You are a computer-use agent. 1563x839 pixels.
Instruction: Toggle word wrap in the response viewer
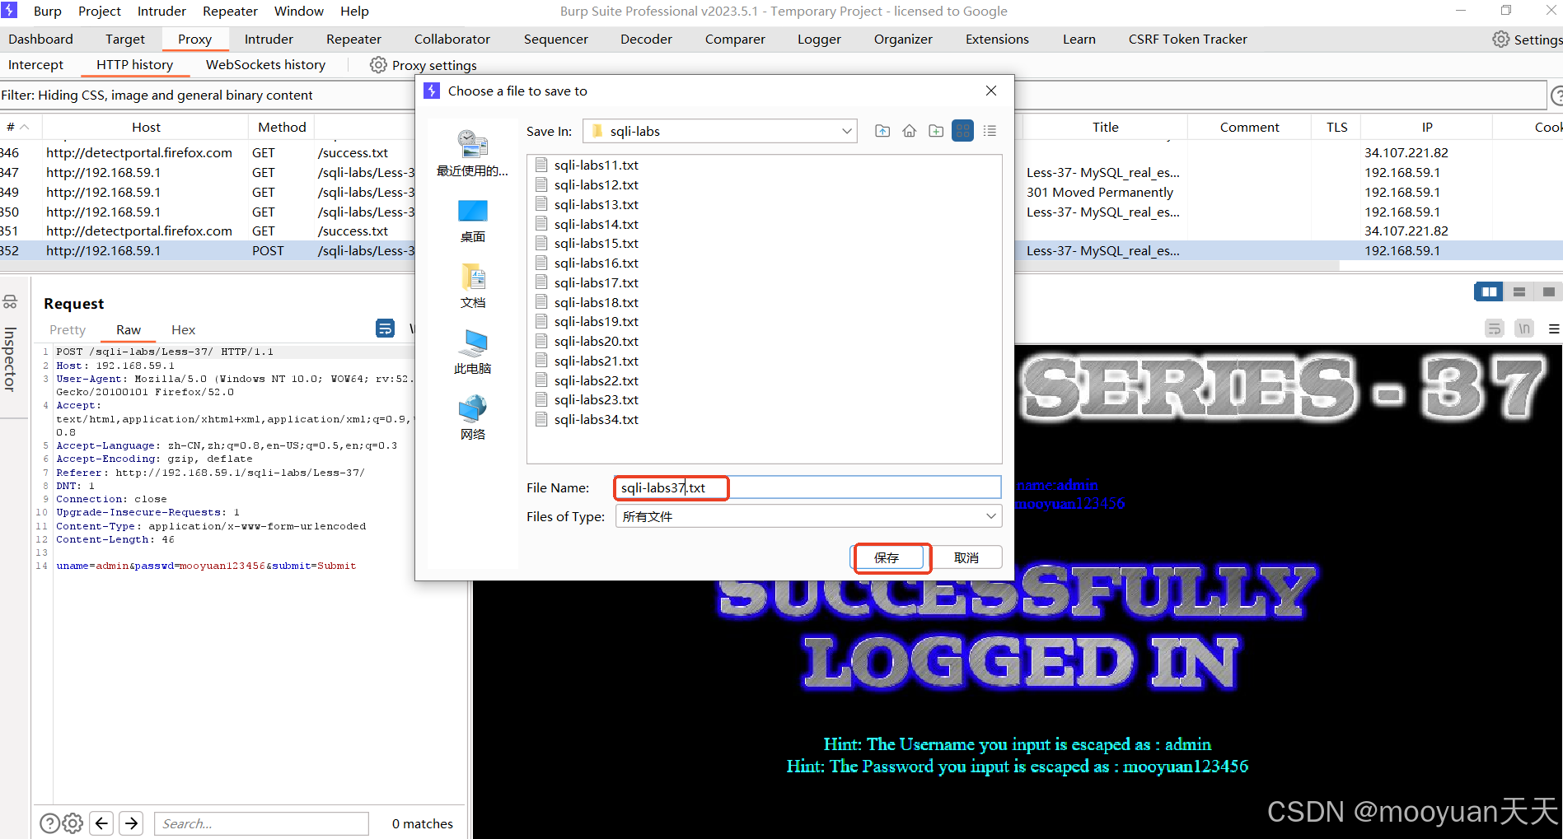[x=1495, y=329]
